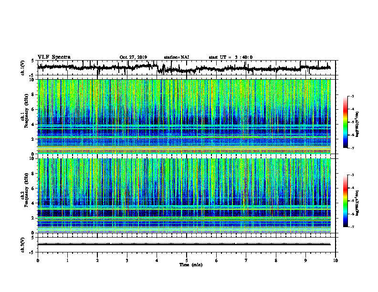Click the "8" tick on the time axis
The width and height of the screenshot is (378, 292).
pos(276,261)
